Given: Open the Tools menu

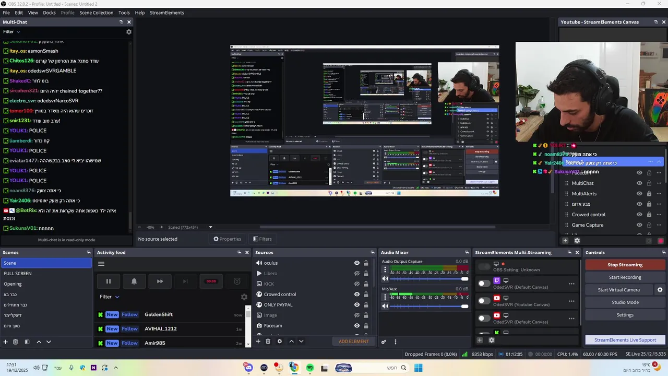Looking at the screenshot, I should (124, 13).
